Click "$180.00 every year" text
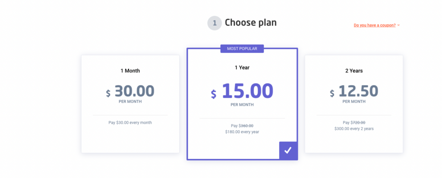442x178 pixels. click(x=242, y=131)
